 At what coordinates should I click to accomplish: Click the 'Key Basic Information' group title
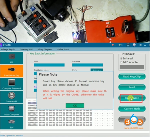[x=42, y=53]
